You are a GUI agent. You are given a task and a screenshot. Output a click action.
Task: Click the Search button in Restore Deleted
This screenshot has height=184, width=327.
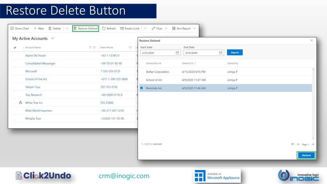pyautogui.click(x=235, y=52)
